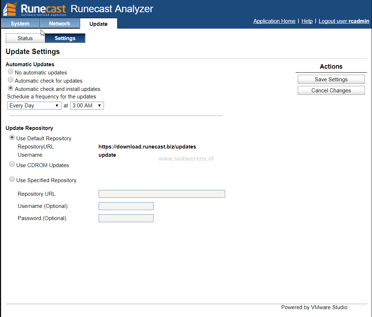Select No automatic updates option

10,72
